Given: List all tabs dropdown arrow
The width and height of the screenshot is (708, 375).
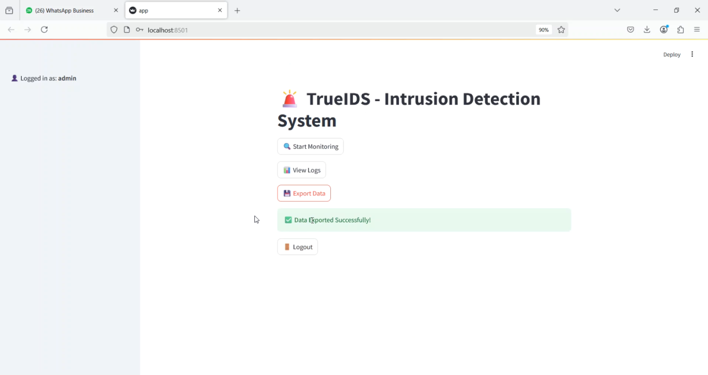Looking at the screenshot, I should [x=617, y=10].
